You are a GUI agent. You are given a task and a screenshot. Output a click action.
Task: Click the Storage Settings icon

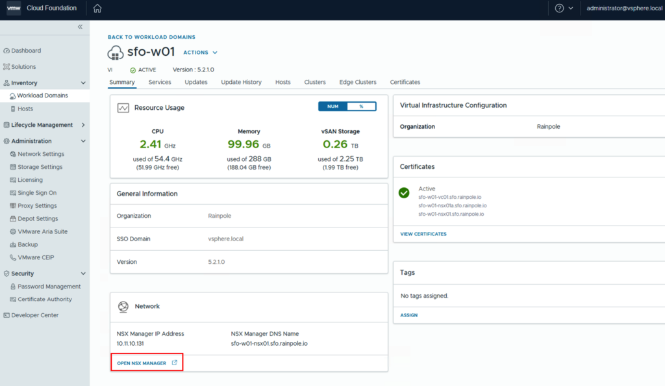point(13,167)
